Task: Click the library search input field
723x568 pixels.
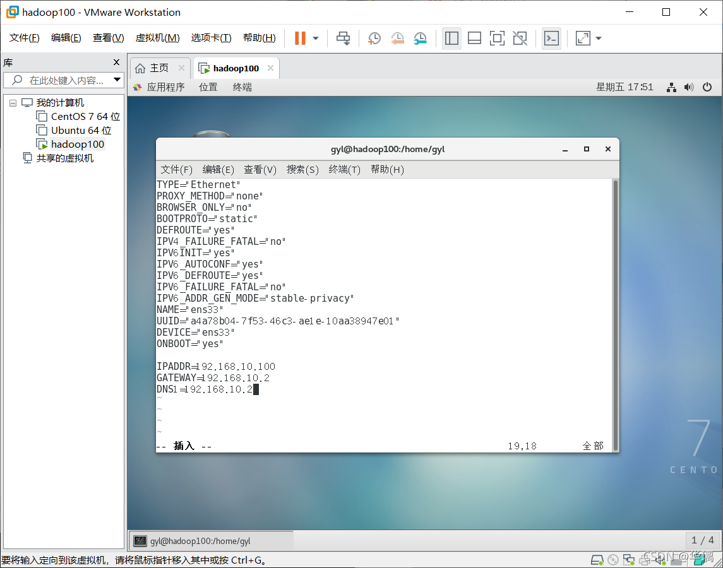Action: [x=63, y=80]
